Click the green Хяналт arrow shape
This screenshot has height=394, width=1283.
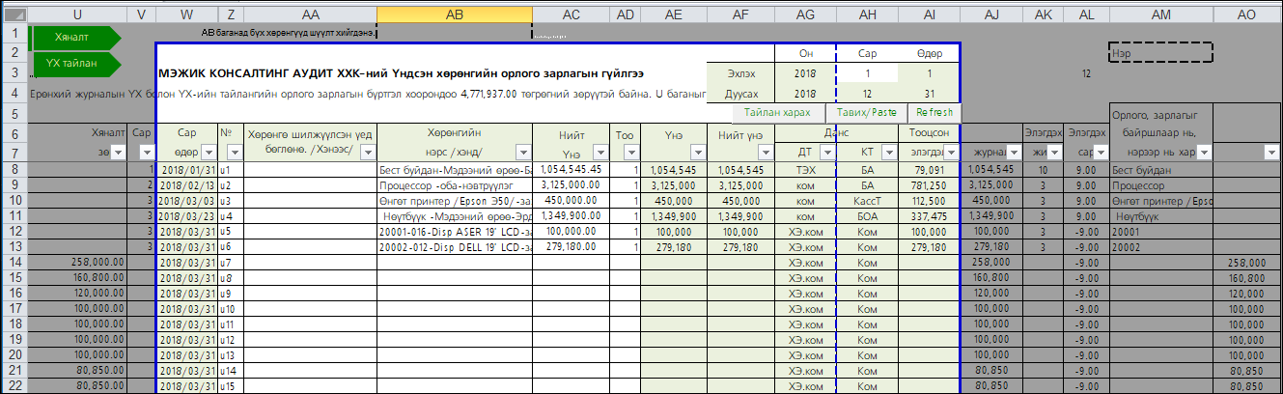tap(75, 36)
